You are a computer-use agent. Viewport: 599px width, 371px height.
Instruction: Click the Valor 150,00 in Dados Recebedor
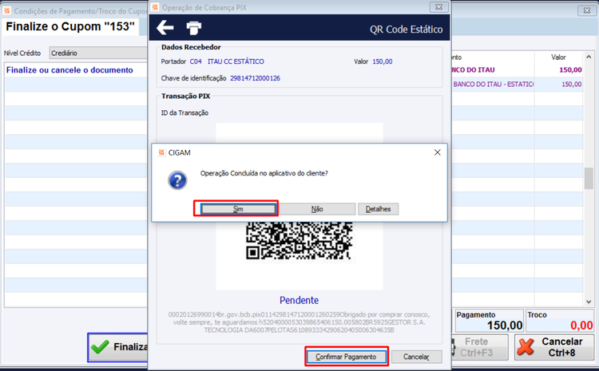[383, 61]
